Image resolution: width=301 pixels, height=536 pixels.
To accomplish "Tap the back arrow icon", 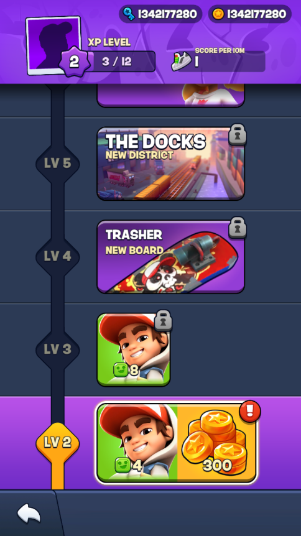I will click(29, 514).
